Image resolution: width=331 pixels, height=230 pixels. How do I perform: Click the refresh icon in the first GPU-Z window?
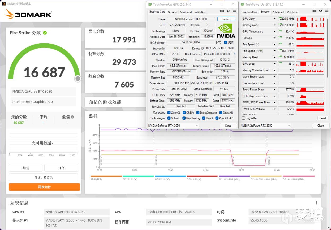click(228, 11)
